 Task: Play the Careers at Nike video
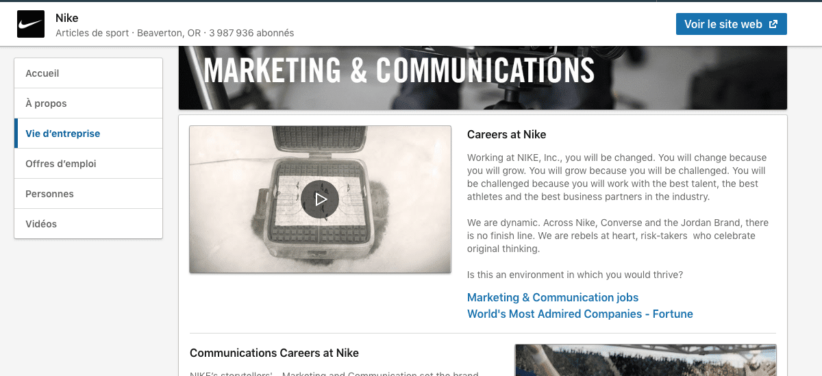tap(320, 199)
